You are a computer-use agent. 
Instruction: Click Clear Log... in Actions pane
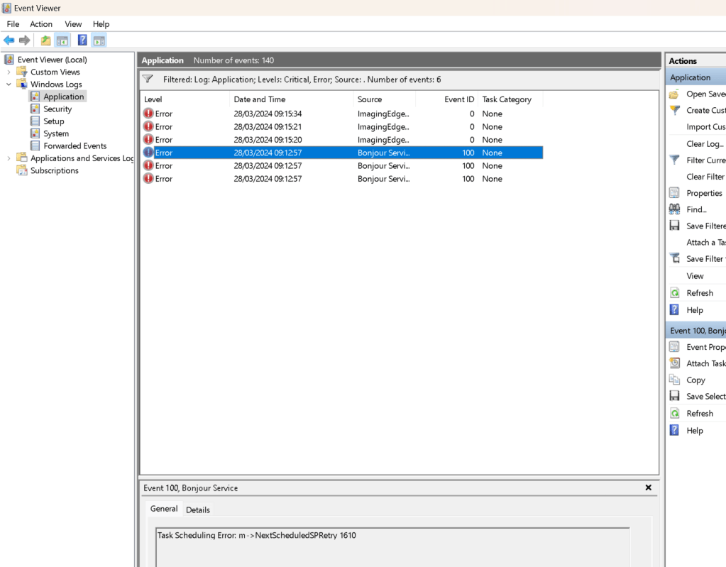point(705,144)
